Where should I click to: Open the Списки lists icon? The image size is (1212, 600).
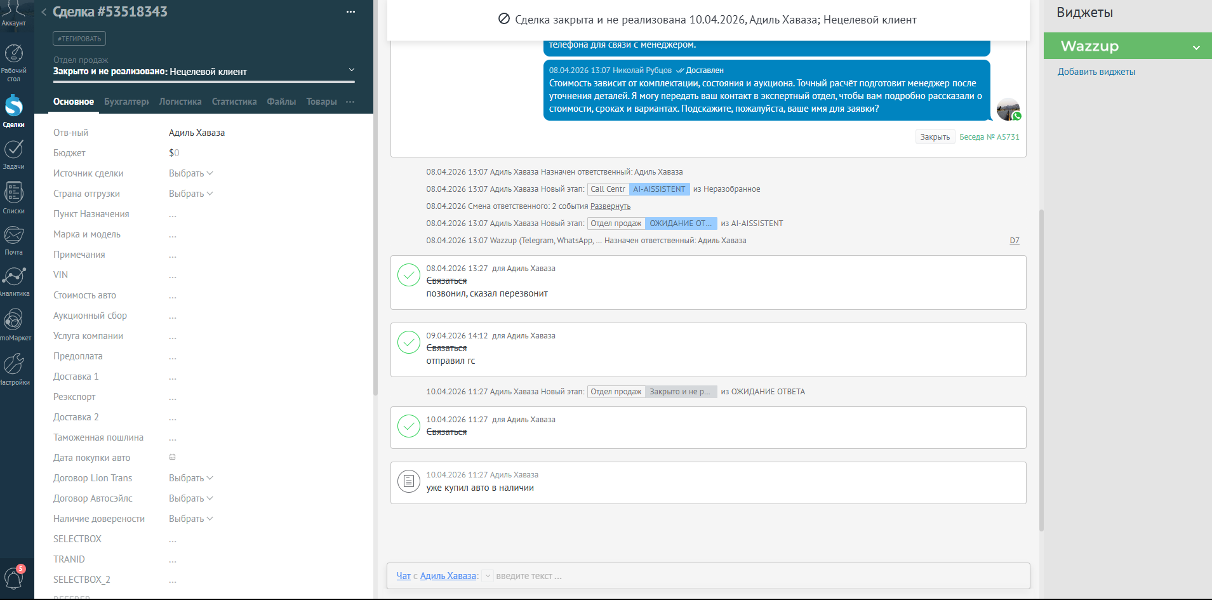(13, 197)
